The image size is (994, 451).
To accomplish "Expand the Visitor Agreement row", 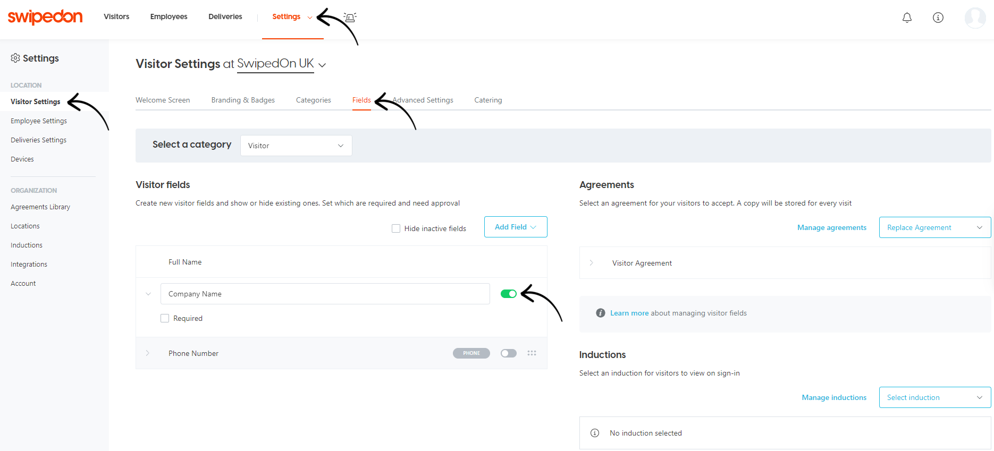I will (x=592, y=263).
